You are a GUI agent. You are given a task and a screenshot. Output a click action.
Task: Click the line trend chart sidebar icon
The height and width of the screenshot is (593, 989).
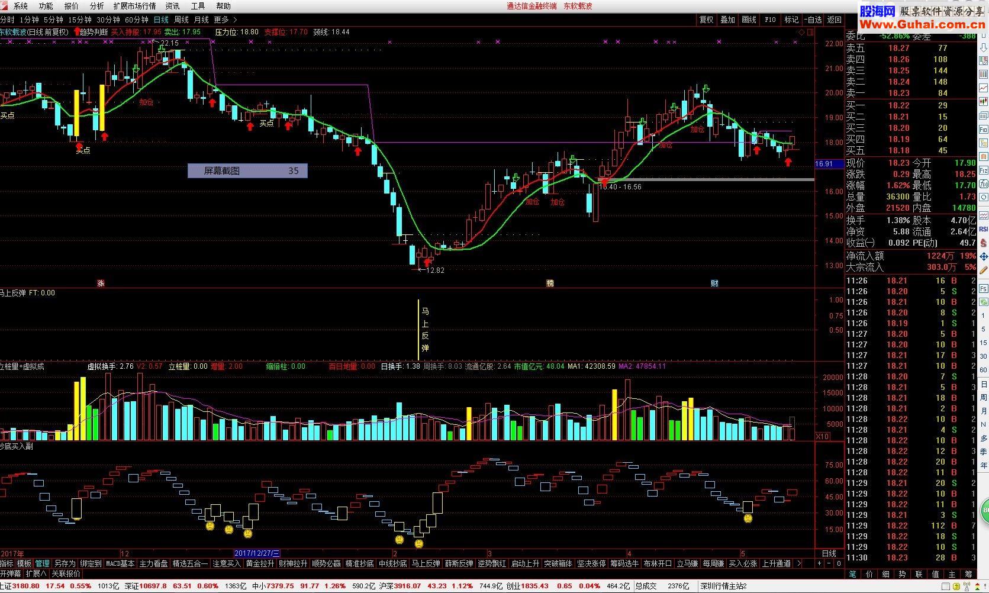pyautogui.click(x=983, y=88)
